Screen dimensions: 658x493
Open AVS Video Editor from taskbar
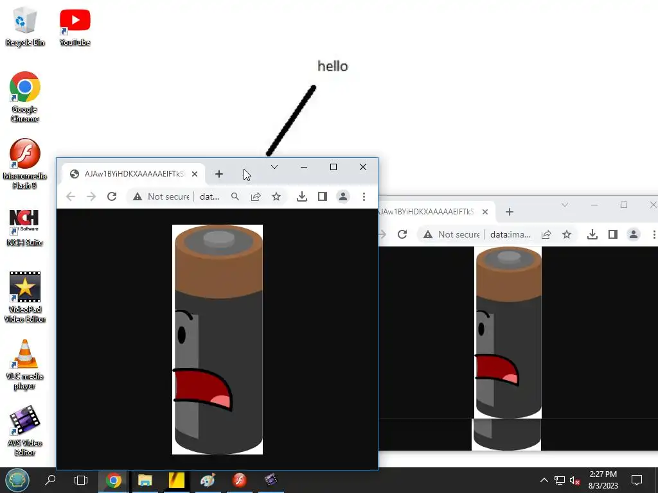tap(271, 480)
